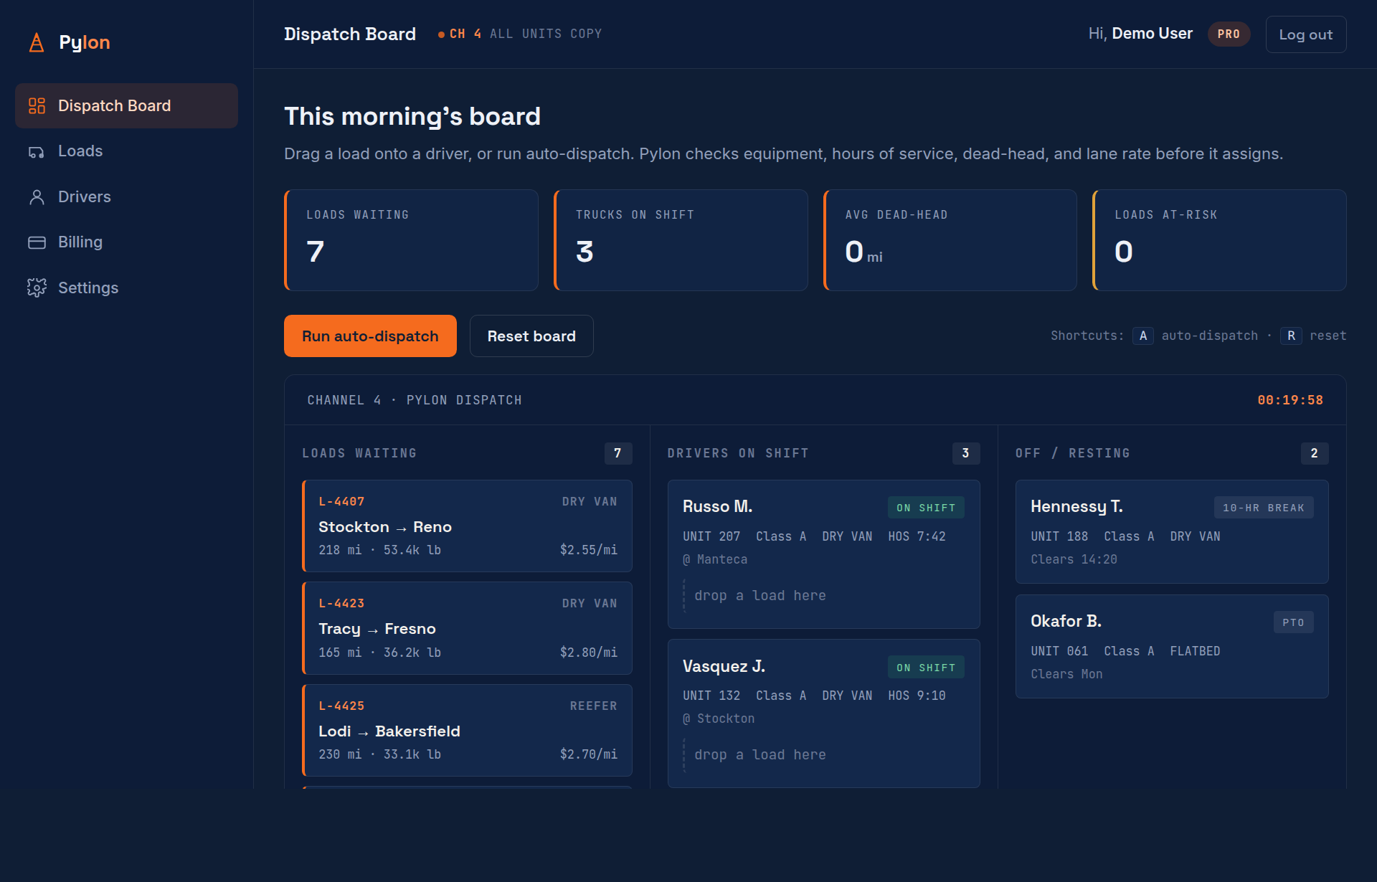Click Clears 14:20 on Hennessy's card
Viewport: 1377px width, 882px height.
(x=1074, y=559)
